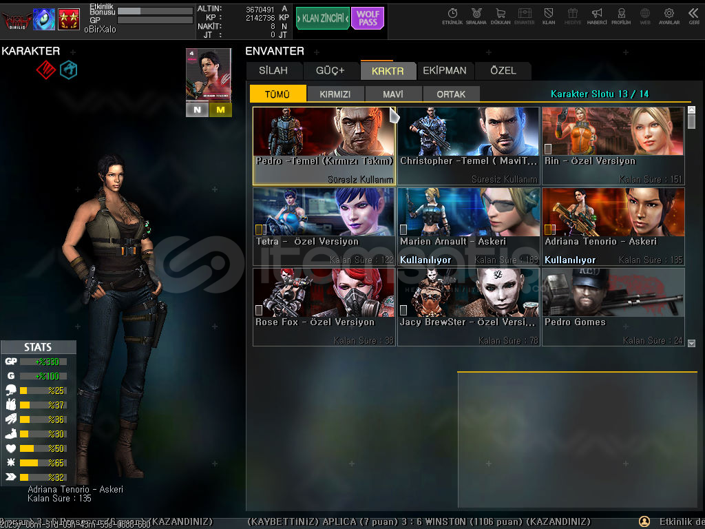Show all characters with Tümü filter
This screenshot has height=529, width=705.
(277, 94)
